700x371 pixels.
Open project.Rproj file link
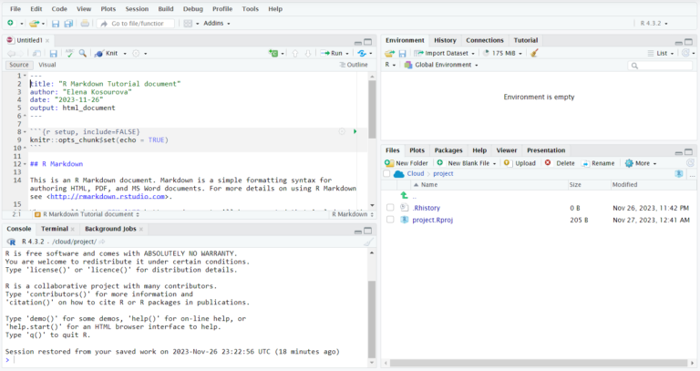pyautogui.click(x=432, y=220)
